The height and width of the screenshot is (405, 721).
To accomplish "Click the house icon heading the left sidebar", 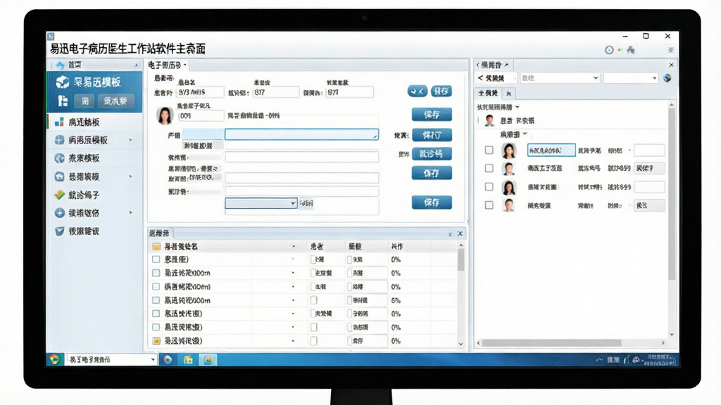I will pos(60,65).
